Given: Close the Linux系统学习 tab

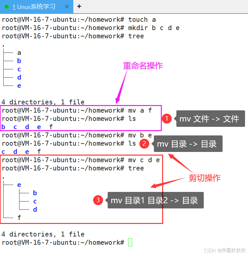Looking at the screenshot, I should click(67, 7).
